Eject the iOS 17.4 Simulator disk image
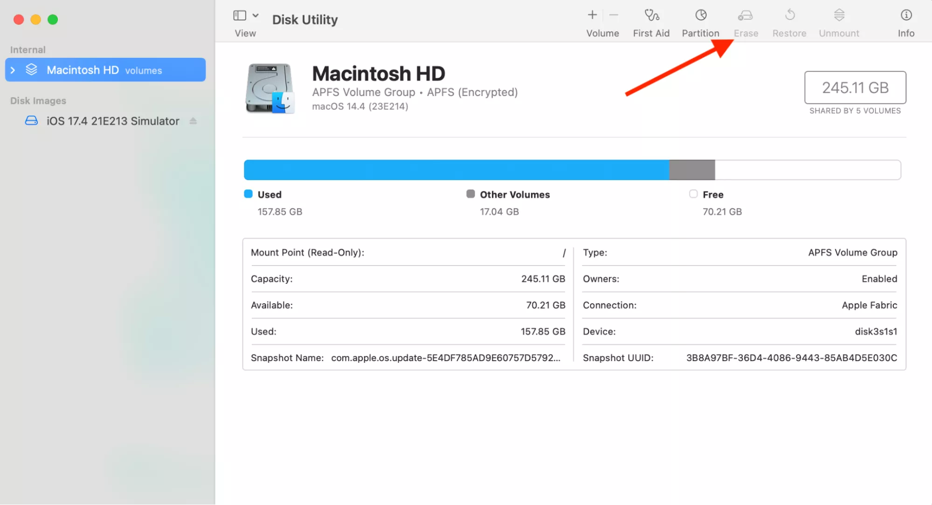Image resolution: width=932 pixels, height=505 pixels. [x=193, y=121]
